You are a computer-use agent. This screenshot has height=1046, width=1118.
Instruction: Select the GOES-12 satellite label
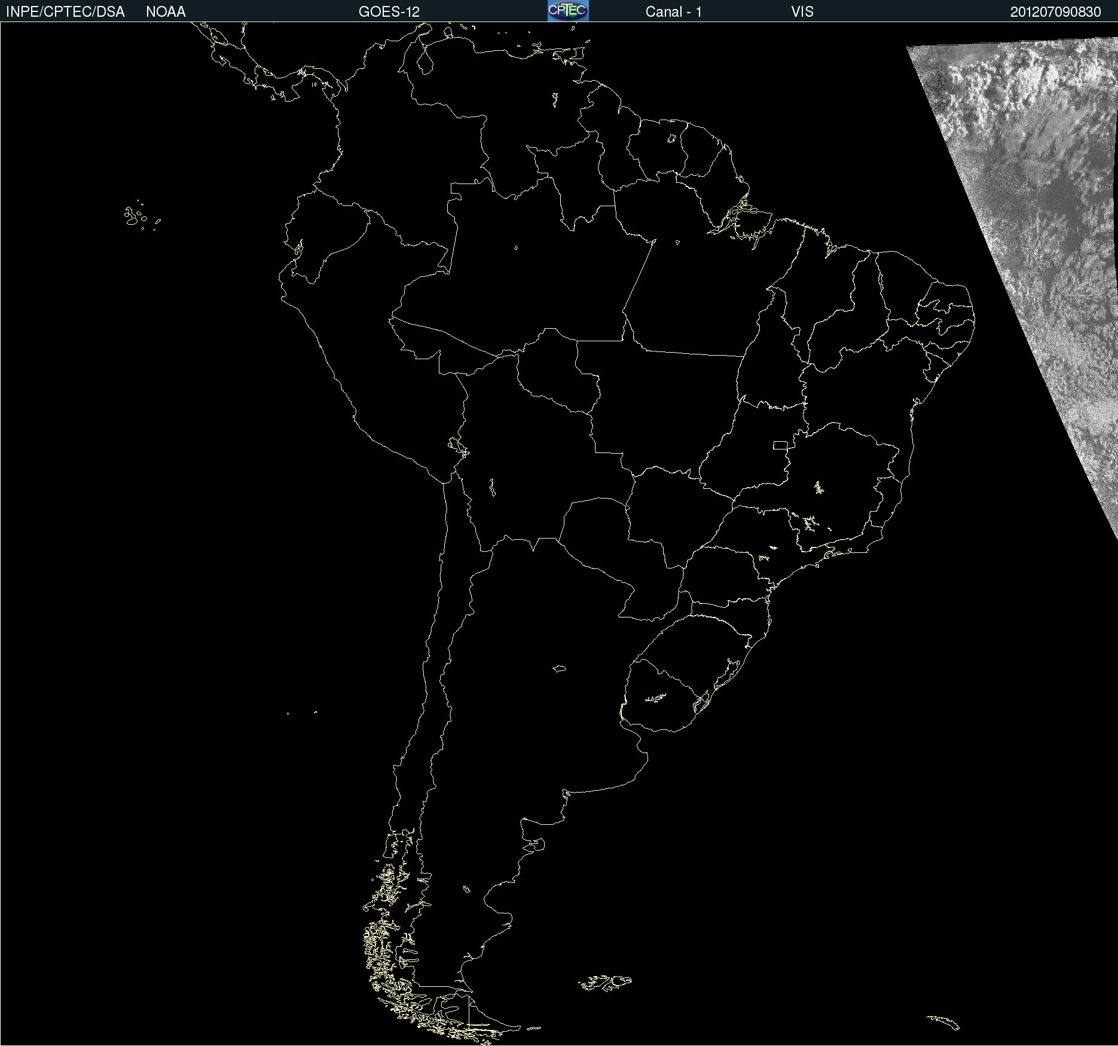click(389, 12)
